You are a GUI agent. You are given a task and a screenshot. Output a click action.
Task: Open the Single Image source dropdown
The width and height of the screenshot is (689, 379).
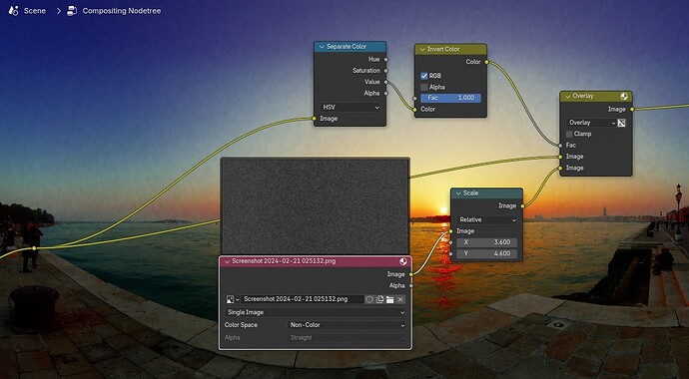[x=316, y=313]
